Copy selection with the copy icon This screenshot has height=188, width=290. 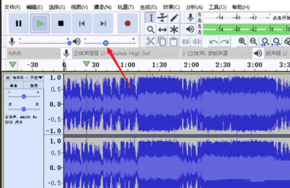click(x=162, y=41)
